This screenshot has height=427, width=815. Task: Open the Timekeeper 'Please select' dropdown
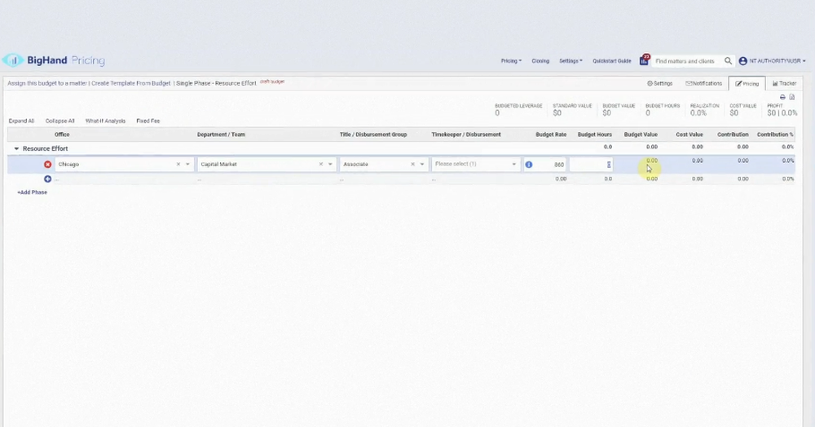click(475, 164)
